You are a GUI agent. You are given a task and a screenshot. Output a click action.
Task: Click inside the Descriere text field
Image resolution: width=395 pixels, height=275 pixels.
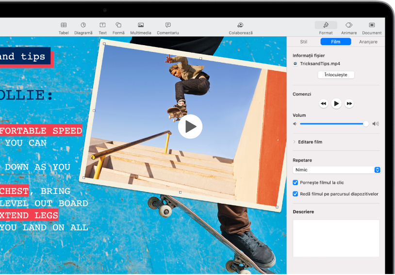coord(336,238)
